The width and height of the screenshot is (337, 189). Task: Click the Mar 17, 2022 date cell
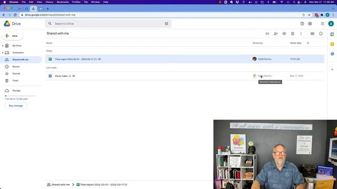tap(296, 76)
